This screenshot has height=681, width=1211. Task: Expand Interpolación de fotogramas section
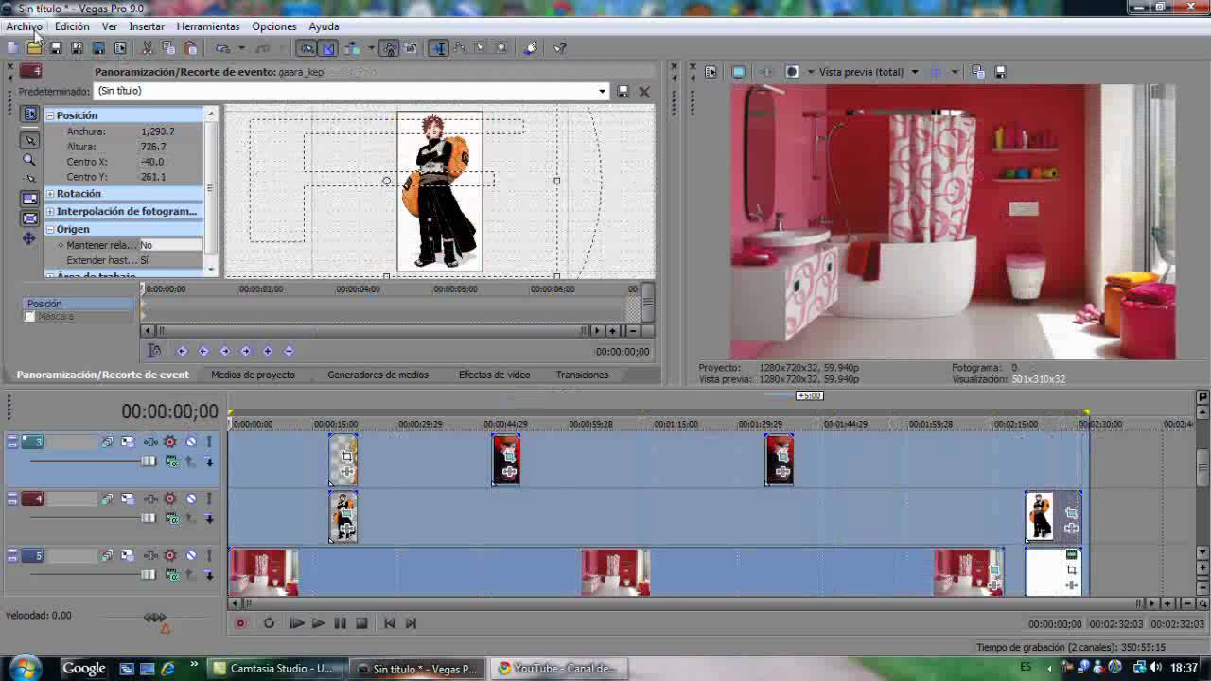[49, 212]
